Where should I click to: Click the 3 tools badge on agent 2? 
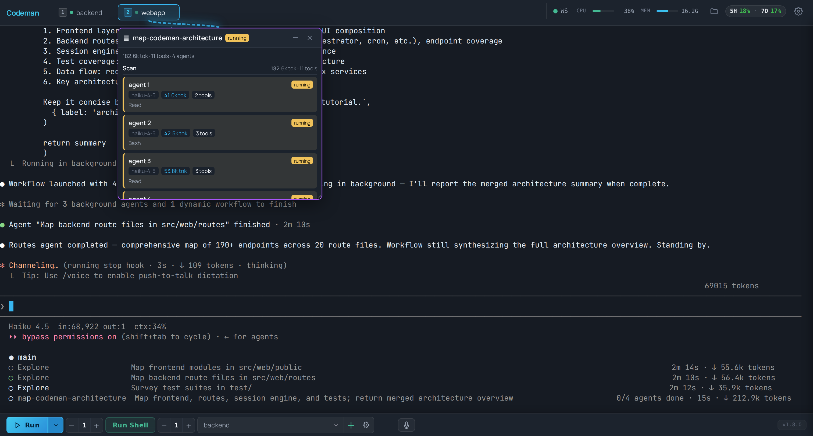tap(204, 133)
